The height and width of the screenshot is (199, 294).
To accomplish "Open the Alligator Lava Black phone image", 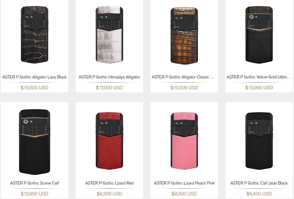I will (34, 35).
